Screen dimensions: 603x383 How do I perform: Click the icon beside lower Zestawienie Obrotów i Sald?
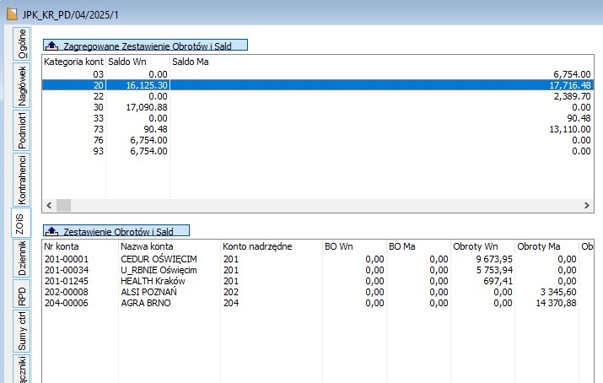tap(52, 230)
